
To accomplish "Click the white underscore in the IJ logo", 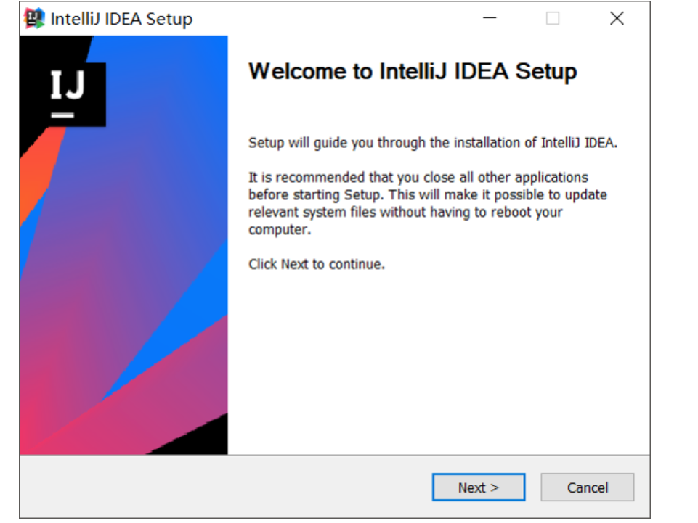I will pos(62,115).
